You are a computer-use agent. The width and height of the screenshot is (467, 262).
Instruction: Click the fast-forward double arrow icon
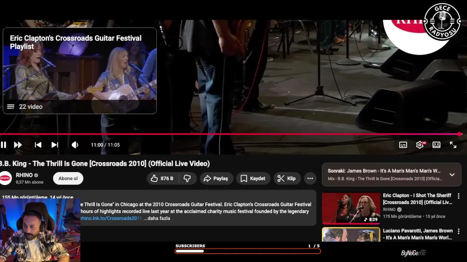pos(18,145)
